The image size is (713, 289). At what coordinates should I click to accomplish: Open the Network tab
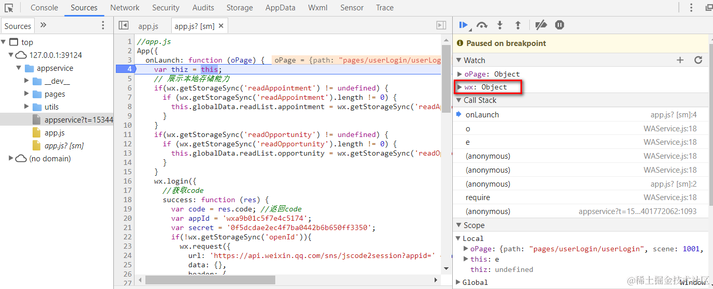click(x=125, y=8)
